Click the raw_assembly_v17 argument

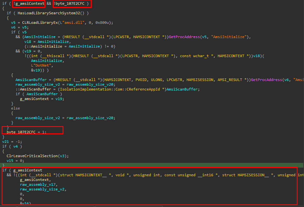point(38,184)
